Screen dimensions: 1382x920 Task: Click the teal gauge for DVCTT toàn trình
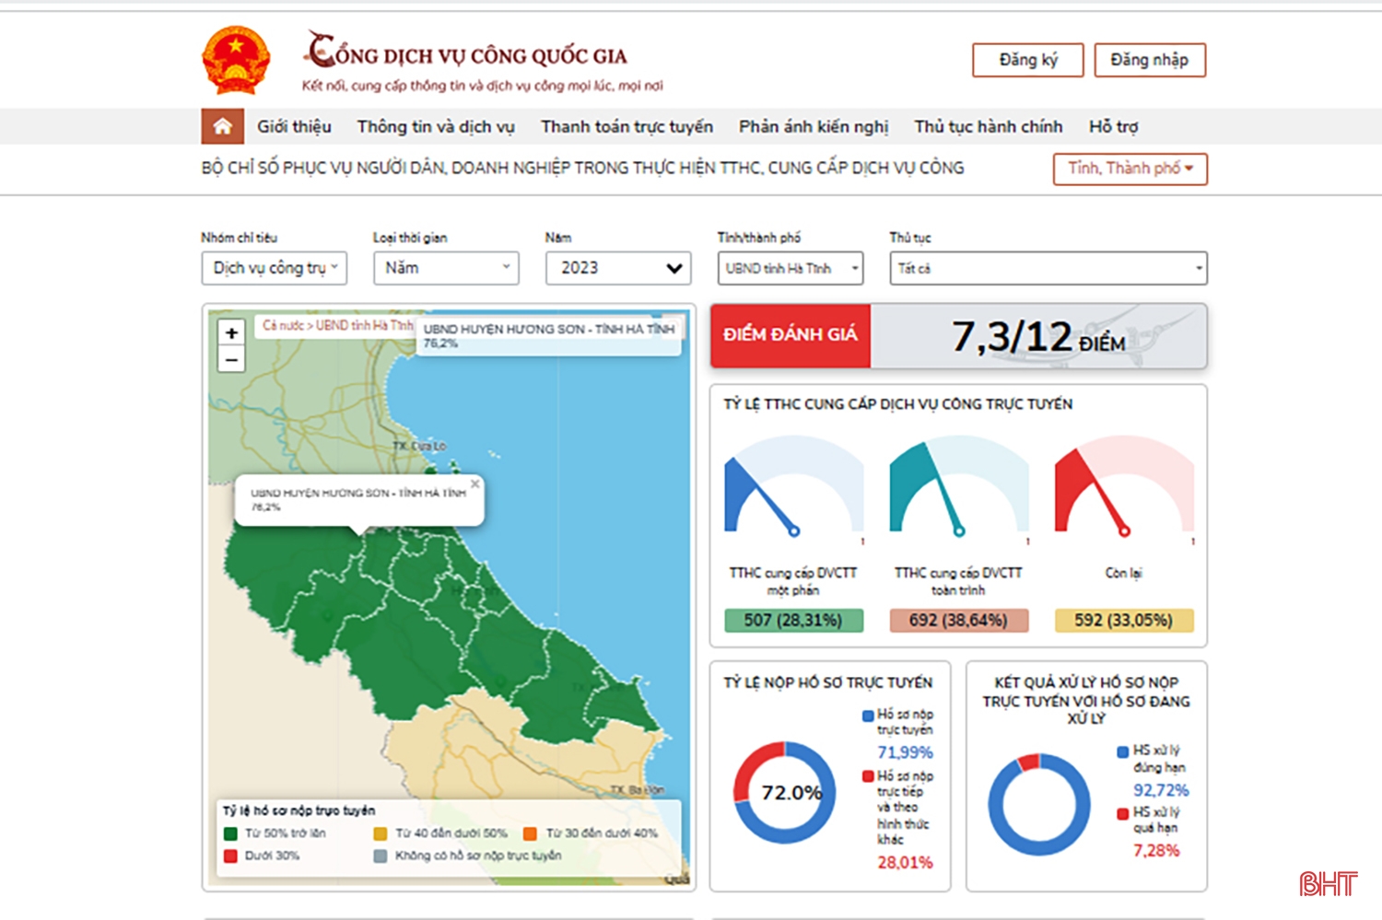[957, 488]
